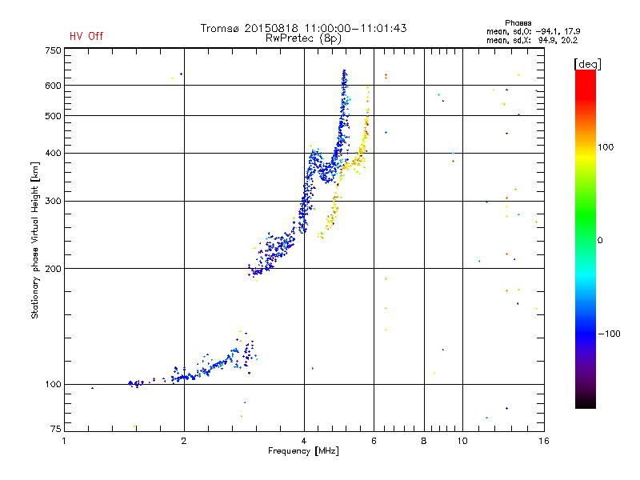Select the title "Tromsø 20150818 11:00:00-11:01:43"
640x480 pixels.
(304, 28)
